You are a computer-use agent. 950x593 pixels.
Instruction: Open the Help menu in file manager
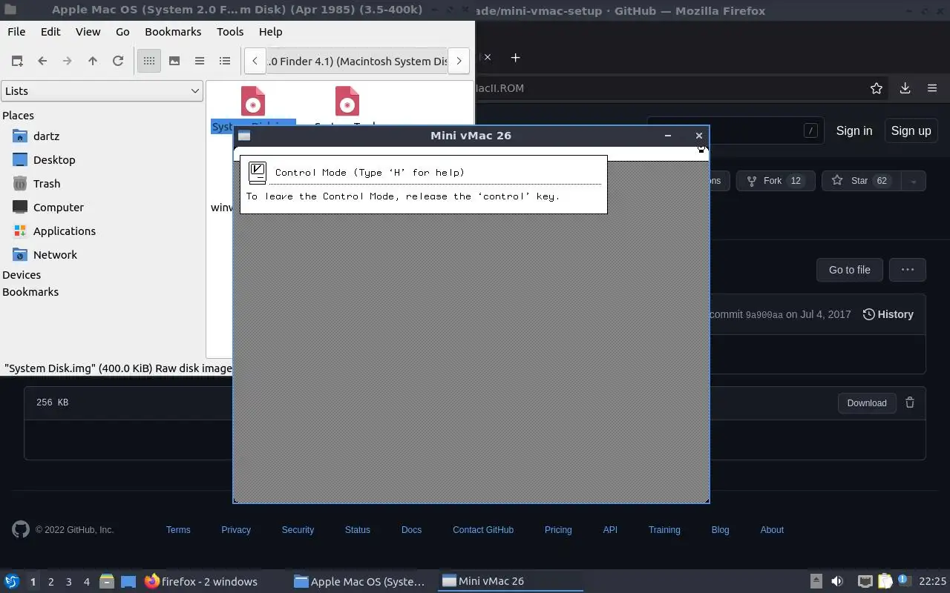[x=270, y=32]
